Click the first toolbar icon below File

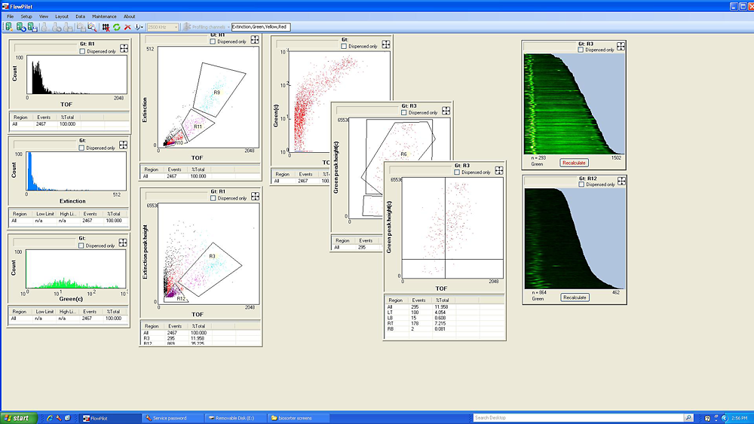click(x=9, y=27)
